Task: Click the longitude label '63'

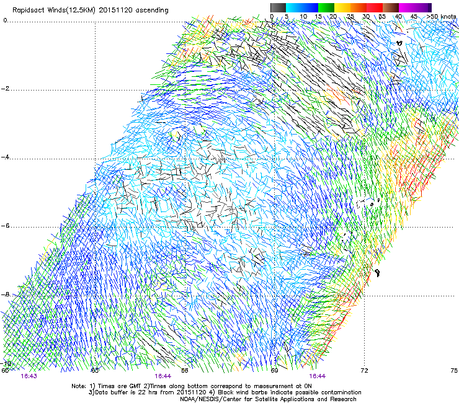Action: coord(95,371)
